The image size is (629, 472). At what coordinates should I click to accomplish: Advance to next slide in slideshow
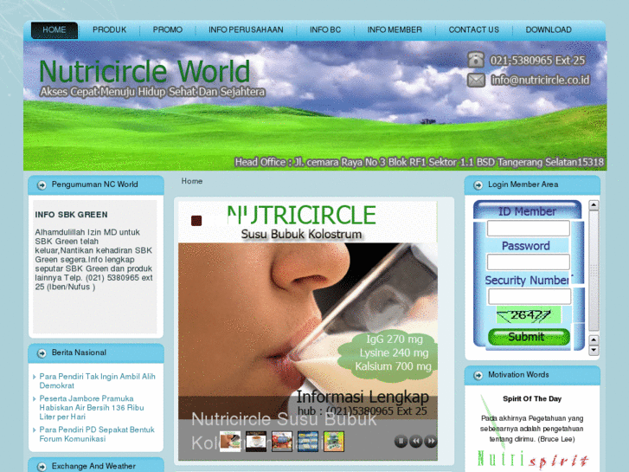431,442
